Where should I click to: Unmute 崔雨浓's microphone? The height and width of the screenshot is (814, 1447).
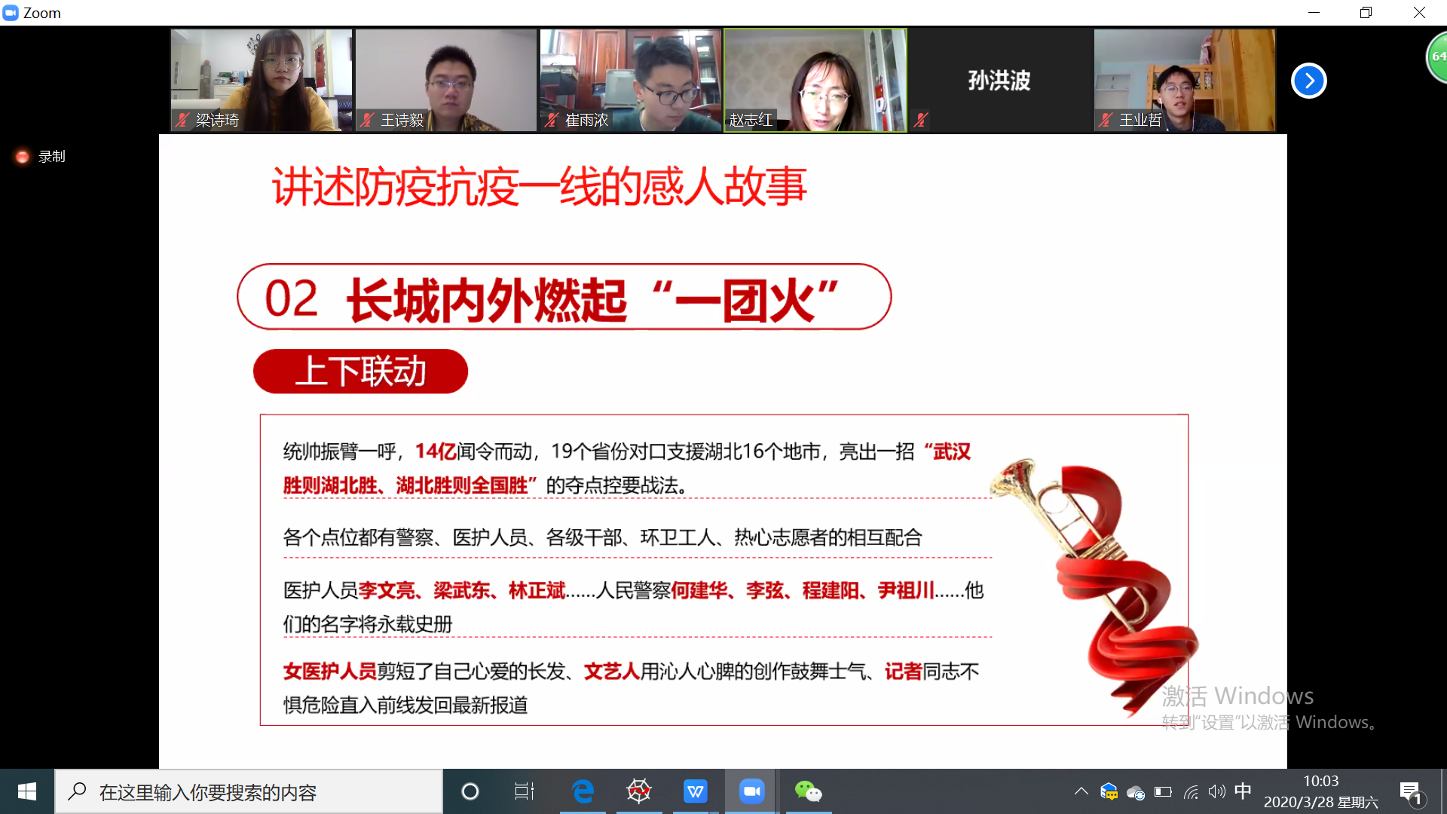[x=551, y=121]
